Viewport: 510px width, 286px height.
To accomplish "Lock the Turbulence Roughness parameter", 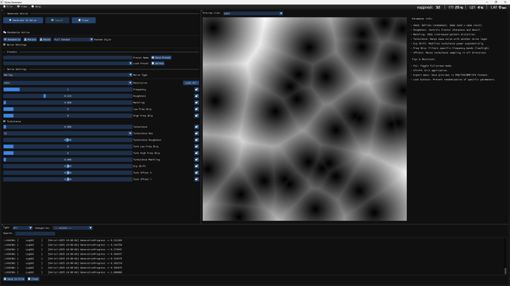I will 196,140.
